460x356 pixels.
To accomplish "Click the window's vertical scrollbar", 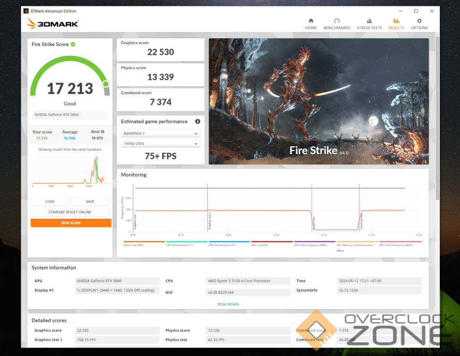I will (x=437, y=118).
